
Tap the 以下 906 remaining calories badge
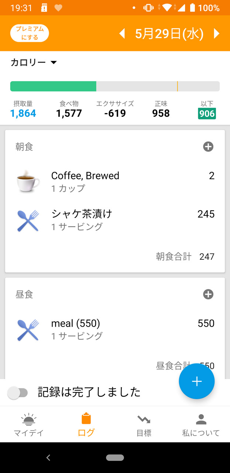pos(207,113)
